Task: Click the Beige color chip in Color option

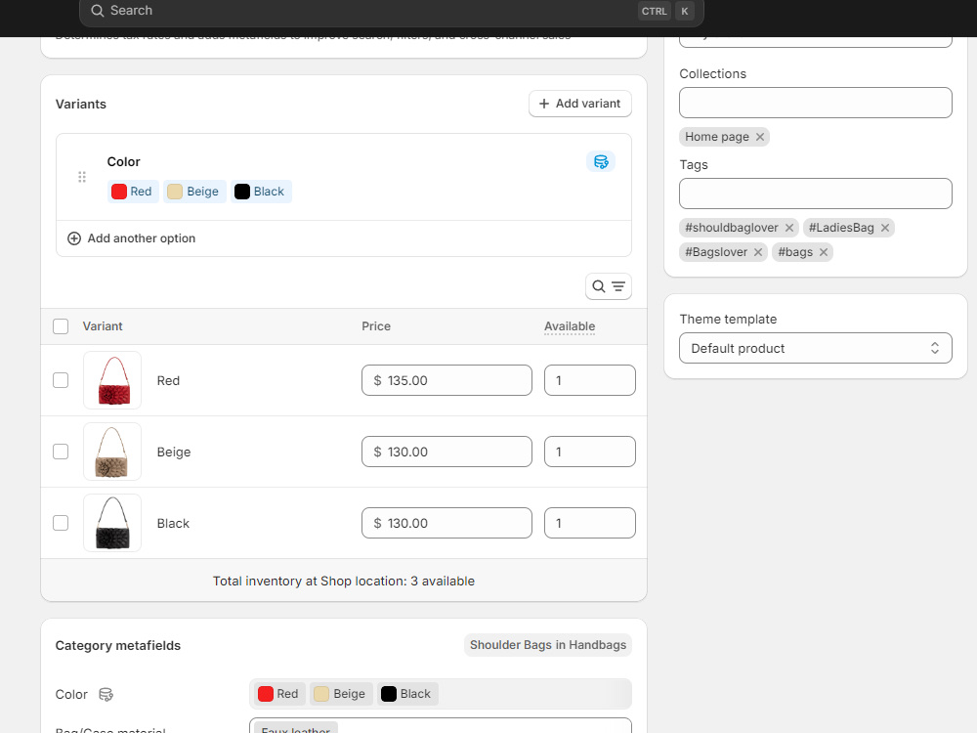Action: click(194, 192)
